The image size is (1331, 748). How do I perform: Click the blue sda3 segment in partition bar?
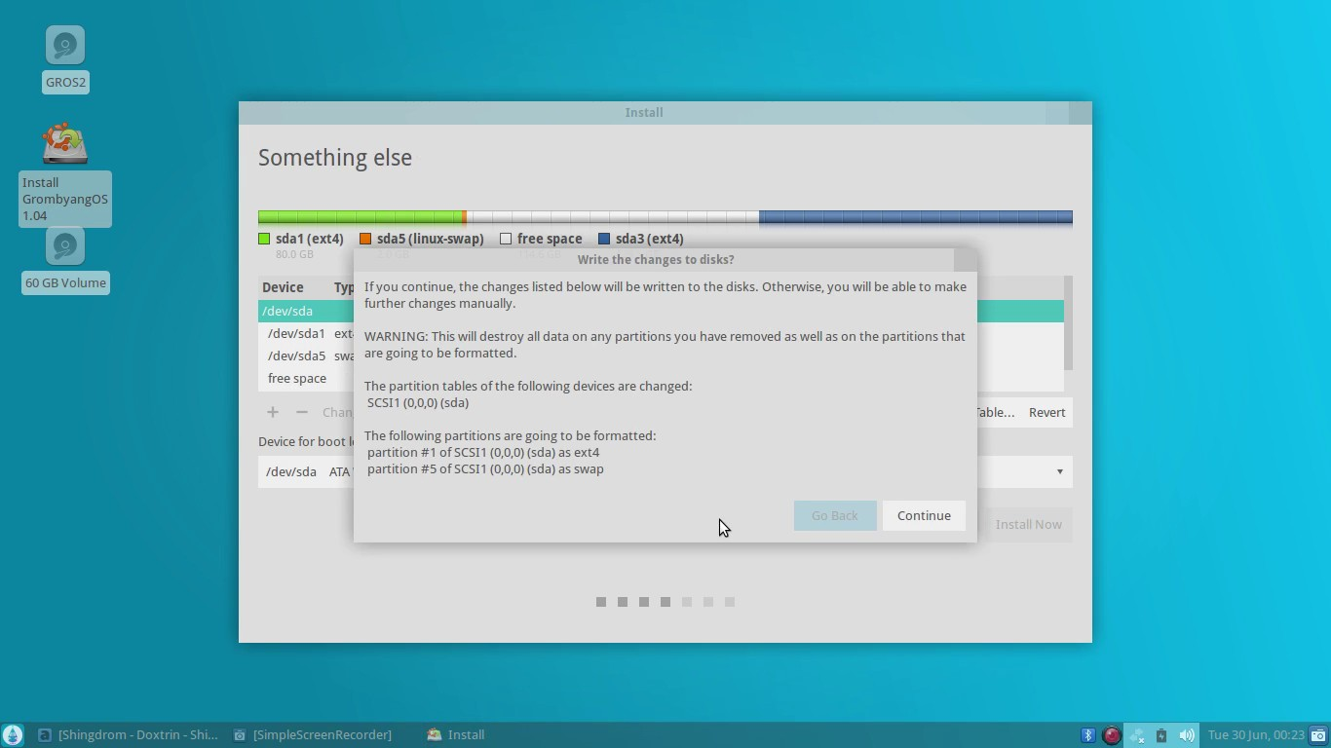pos(915,217)
